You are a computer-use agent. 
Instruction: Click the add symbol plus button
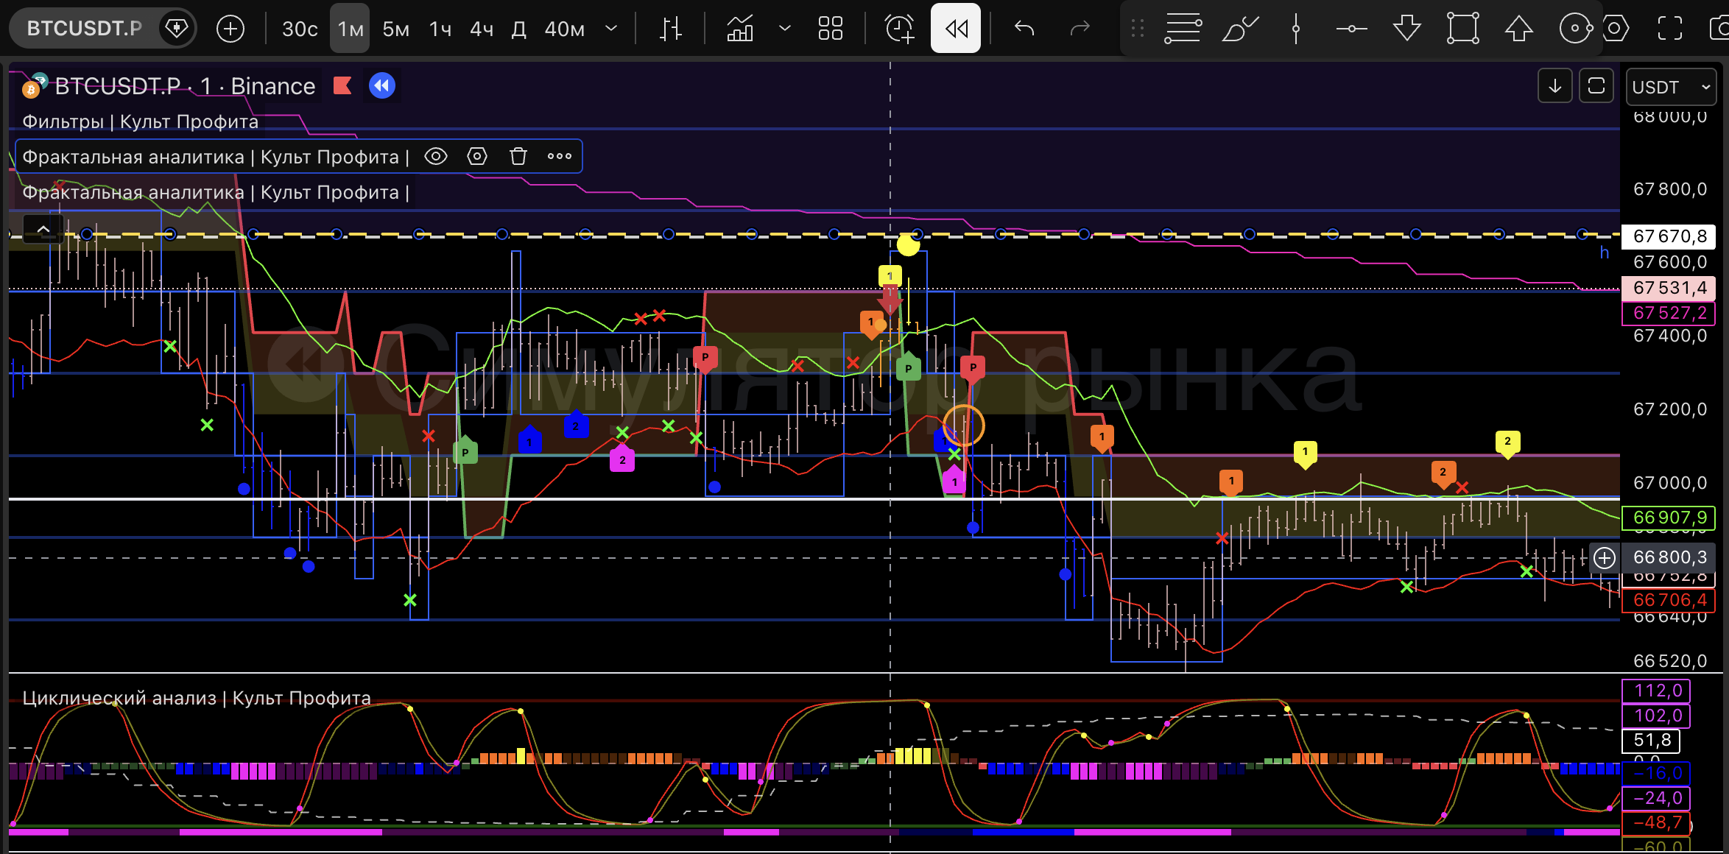230,29
